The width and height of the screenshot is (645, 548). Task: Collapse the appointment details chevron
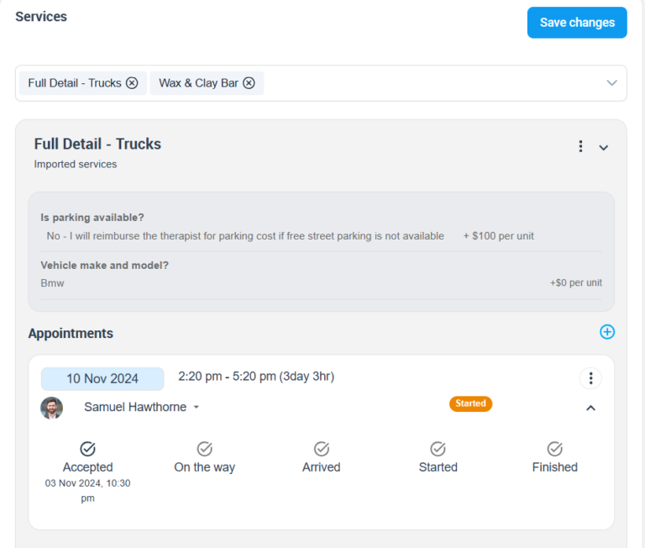coord(590,408)
